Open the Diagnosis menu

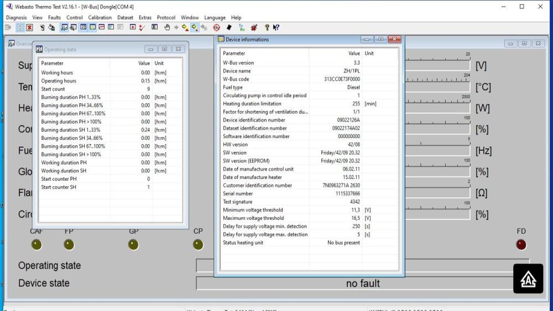click(16, 18)
